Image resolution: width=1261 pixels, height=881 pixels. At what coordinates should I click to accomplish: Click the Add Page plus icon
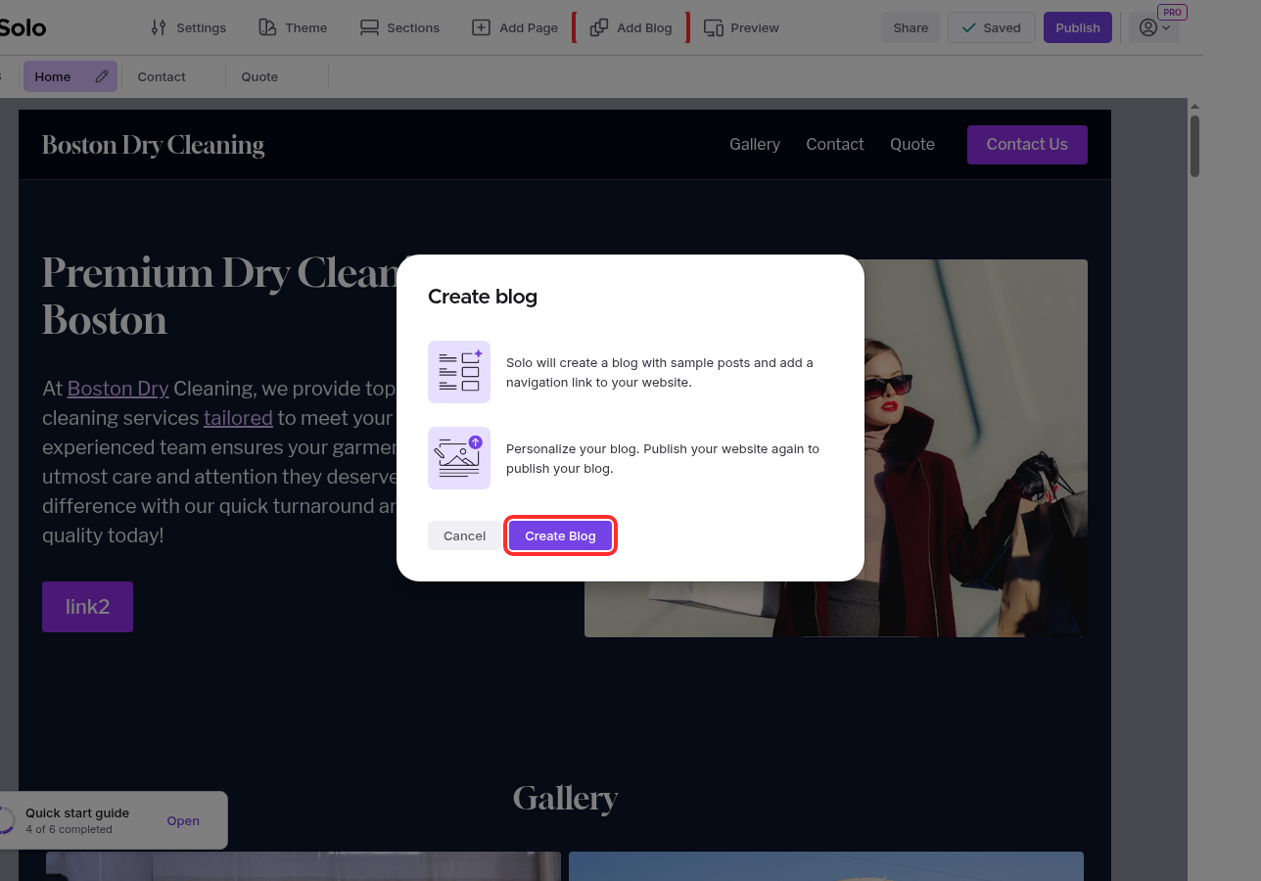(x=481, y=27)
